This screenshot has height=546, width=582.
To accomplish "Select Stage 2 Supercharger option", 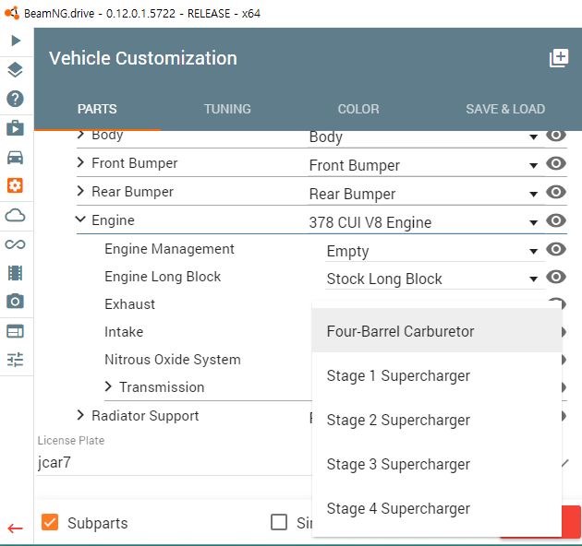I will 437,420.
